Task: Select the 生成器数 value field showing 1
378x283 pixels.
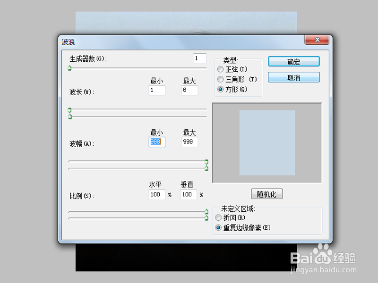Action: coord(200,58)
